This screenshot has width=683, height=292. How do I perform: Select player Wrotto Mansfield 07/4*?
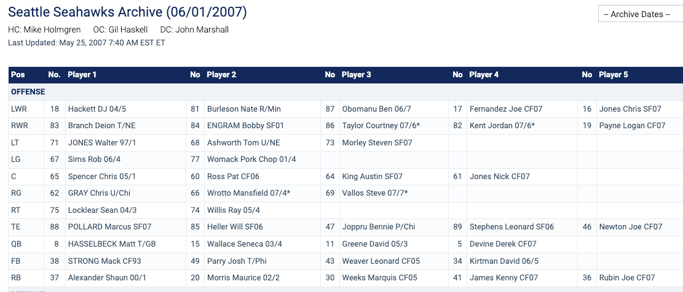pyautogui.click(x=248, y=193)
